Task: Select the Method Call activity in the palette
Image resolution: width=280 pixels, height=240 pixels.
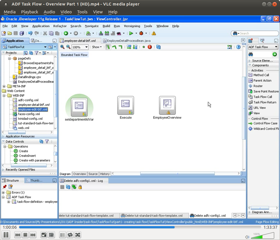Action: point(260,75)
